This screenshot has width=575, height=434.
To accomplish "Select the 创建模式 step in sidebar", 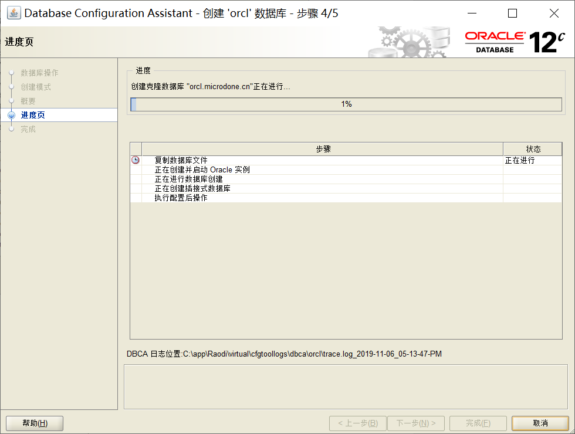I will pyautogui.click(x=36, y=87).
